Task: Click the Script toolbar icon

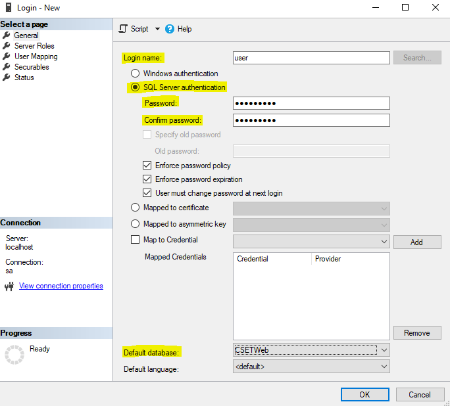Action: 123,29
